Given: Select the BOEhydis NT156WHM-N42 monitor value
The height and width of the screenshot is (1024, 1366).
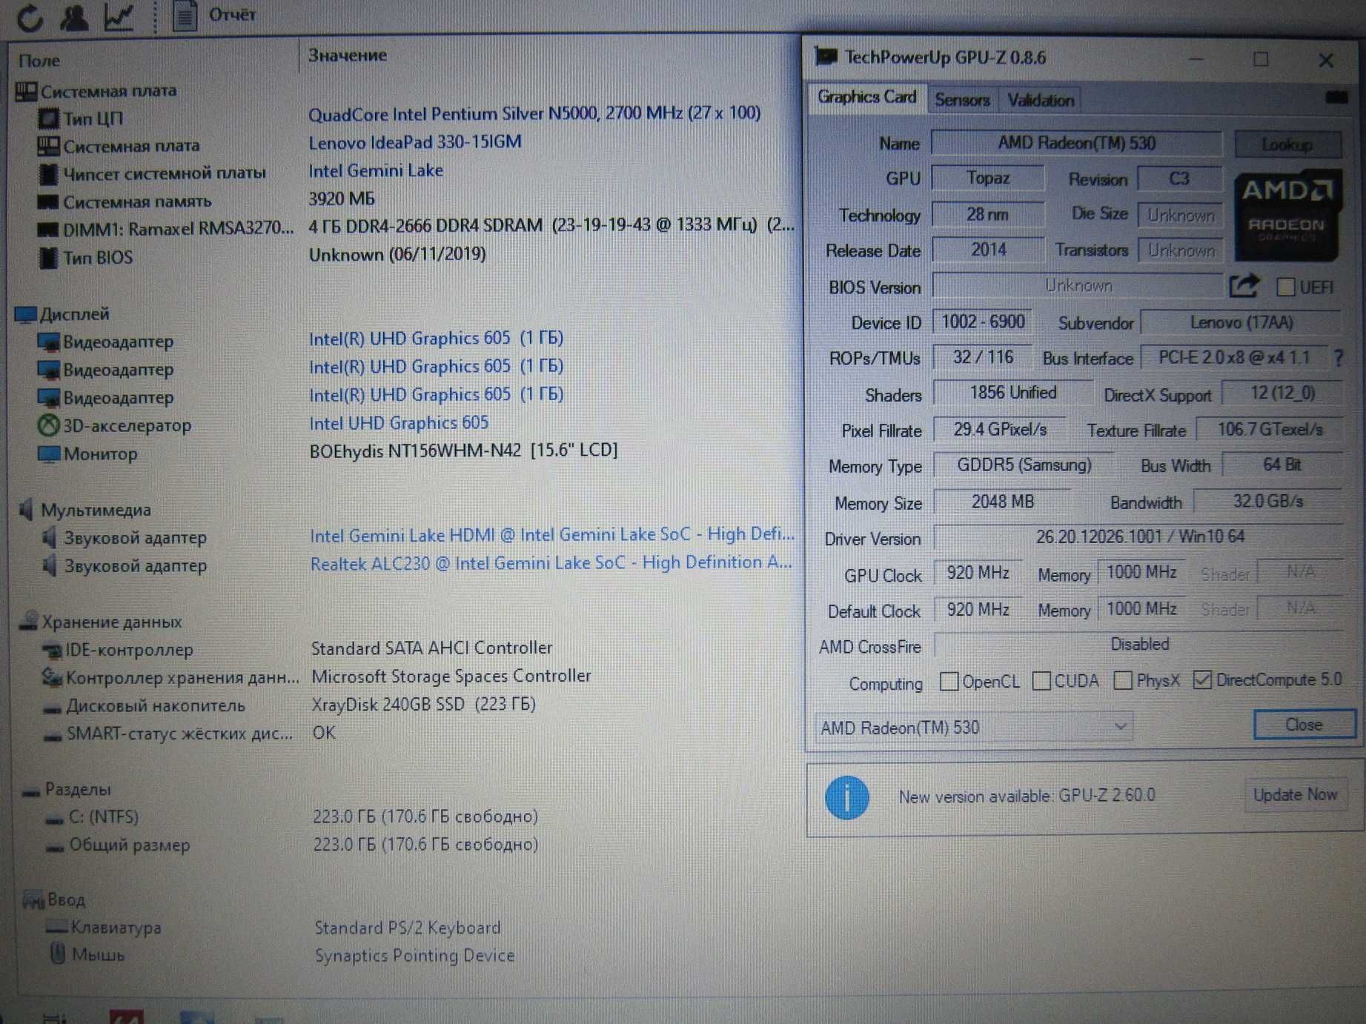Looking at the screenshot, I should (x=463, y=451).
